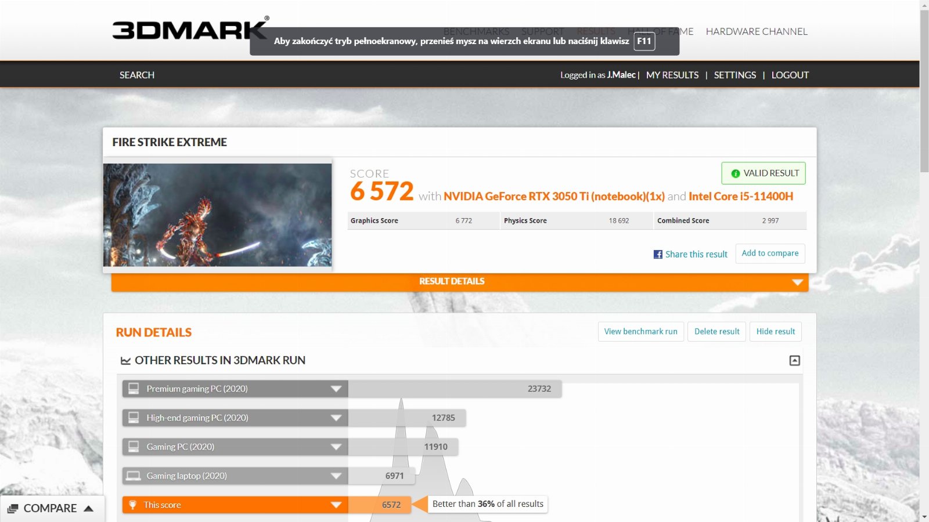Screen dimensions: 929x522
Task: Open the Search menu item
Action: (137, 75)
